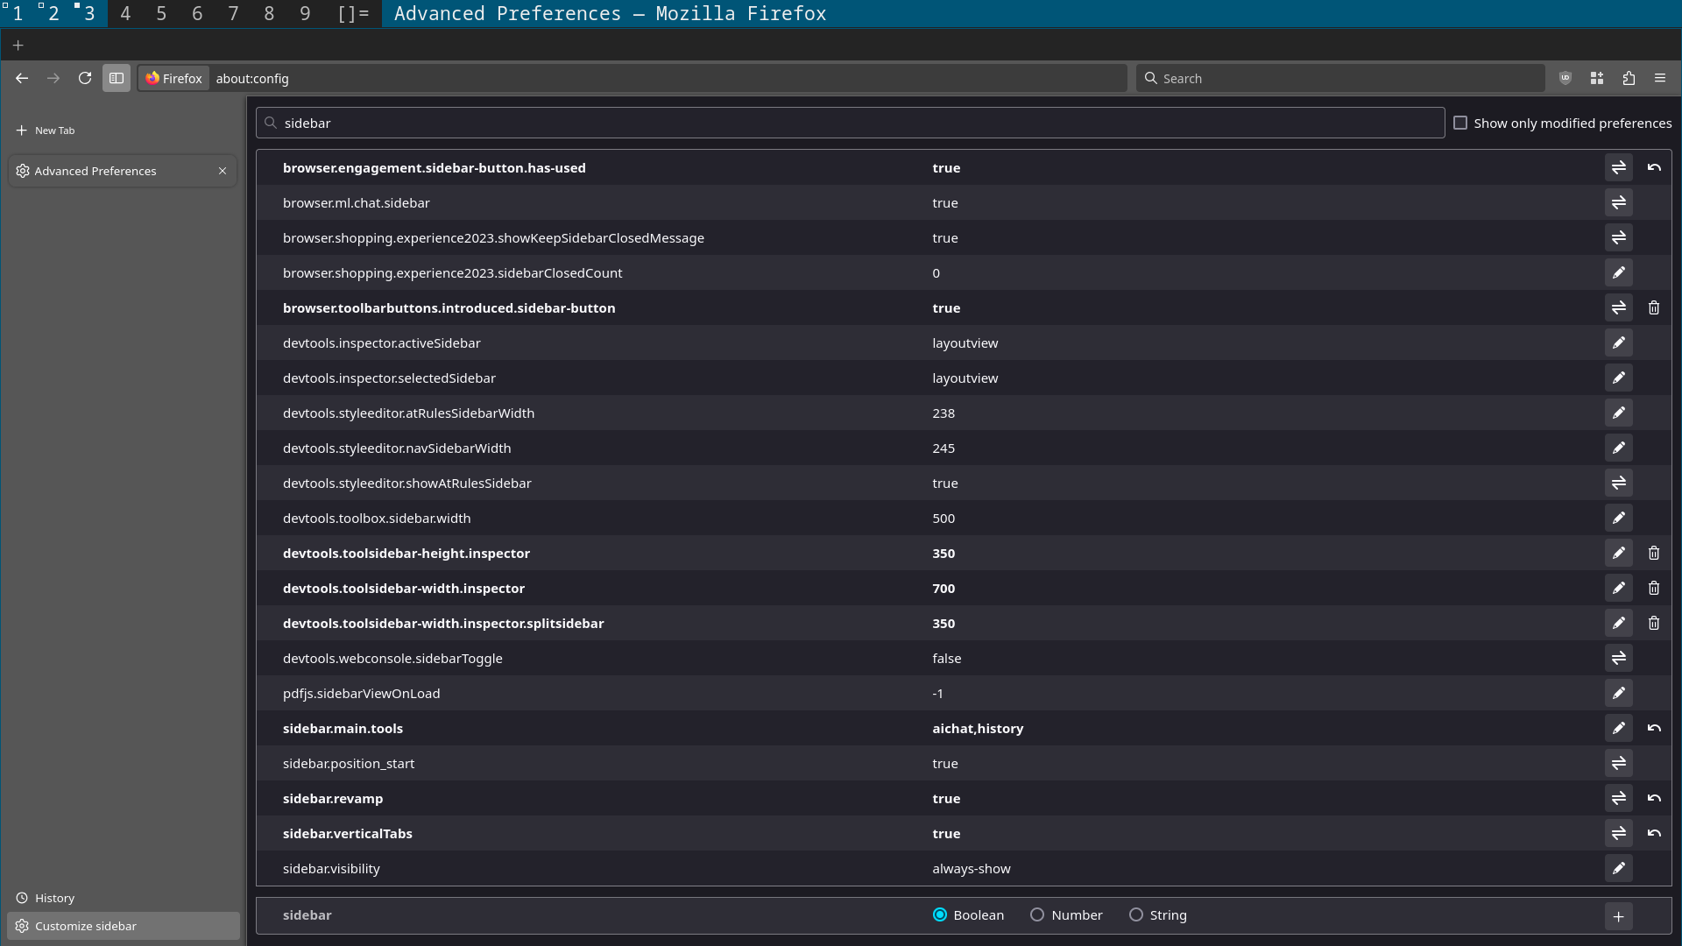Choose String type for new preference
This screenshot has height=946, width=1682.
[1136, 914]
